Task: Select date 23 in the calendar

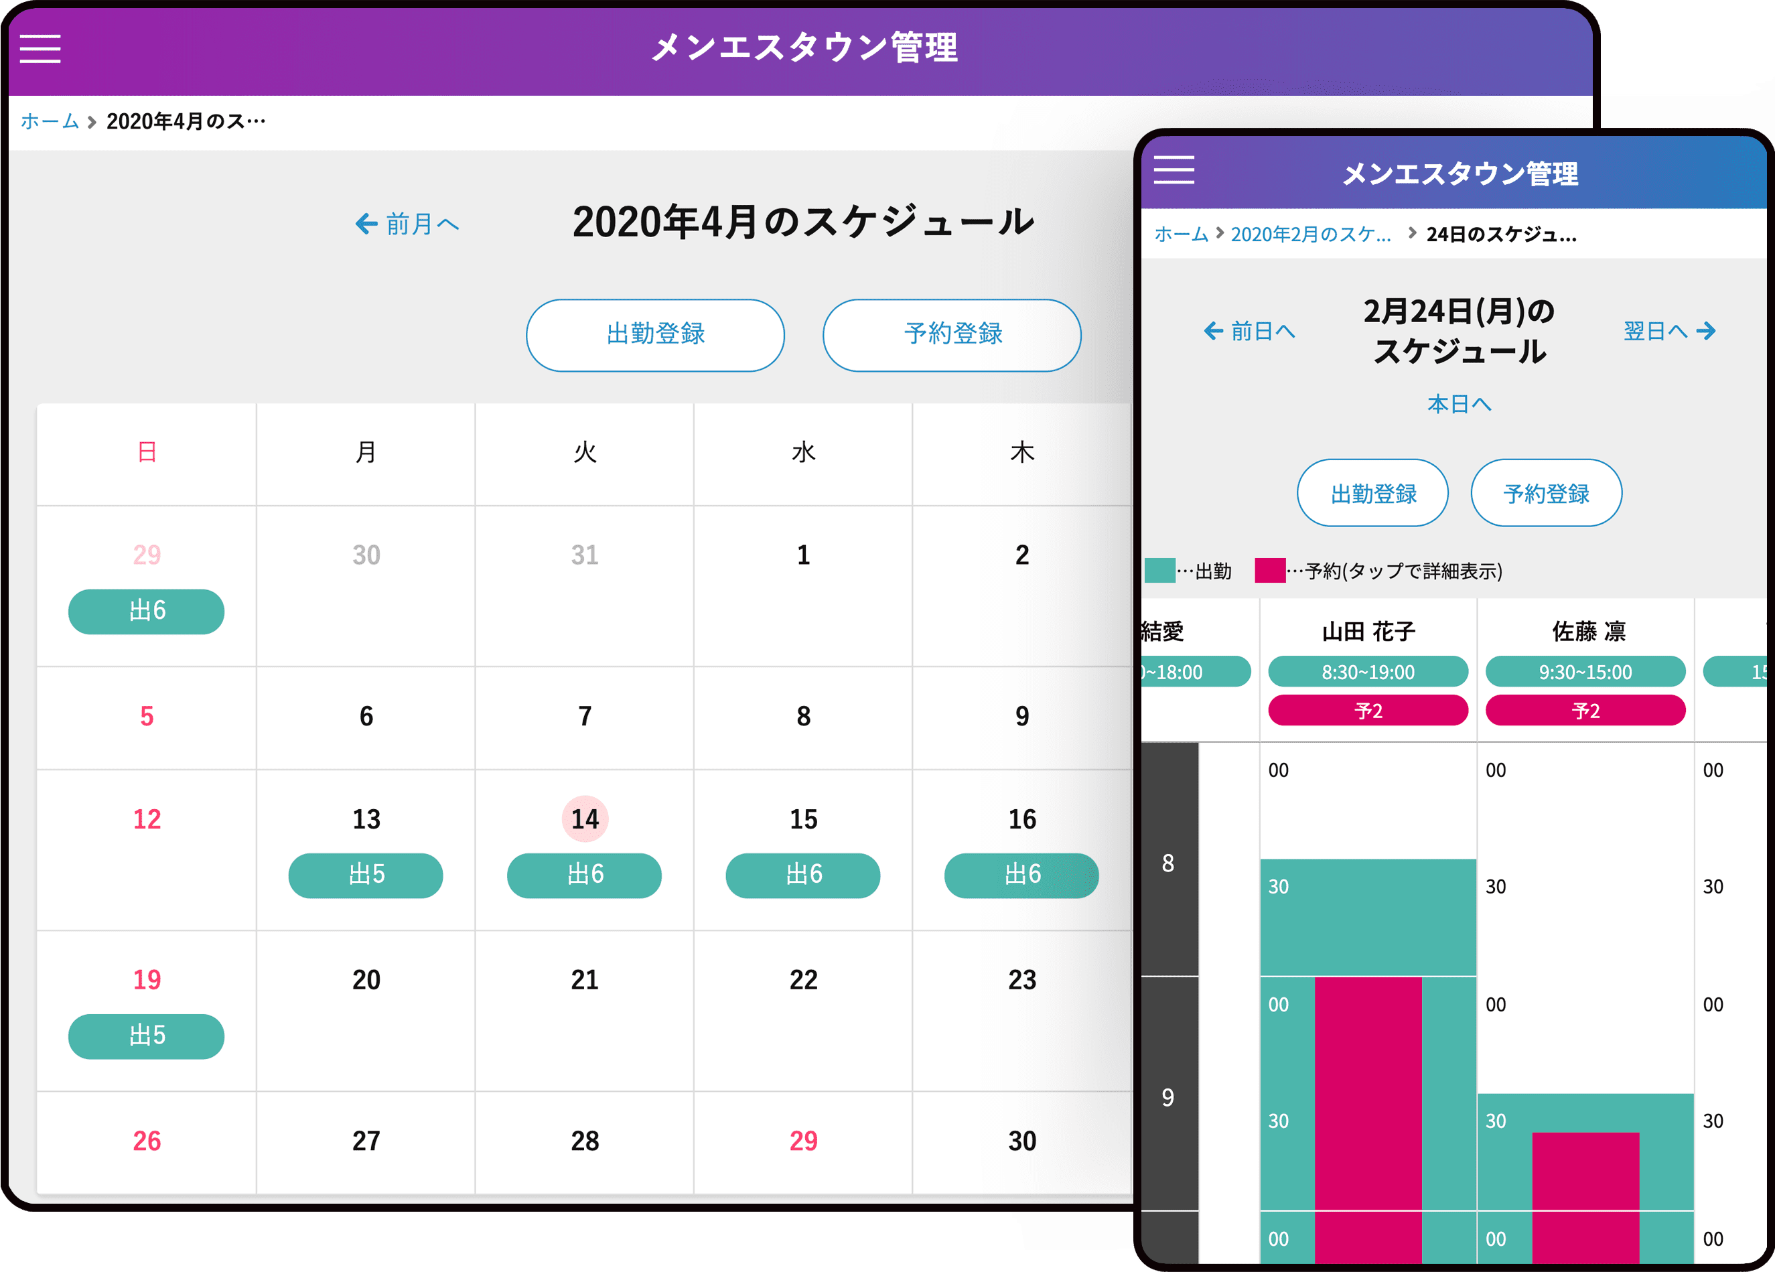Action: [1022, 980]
